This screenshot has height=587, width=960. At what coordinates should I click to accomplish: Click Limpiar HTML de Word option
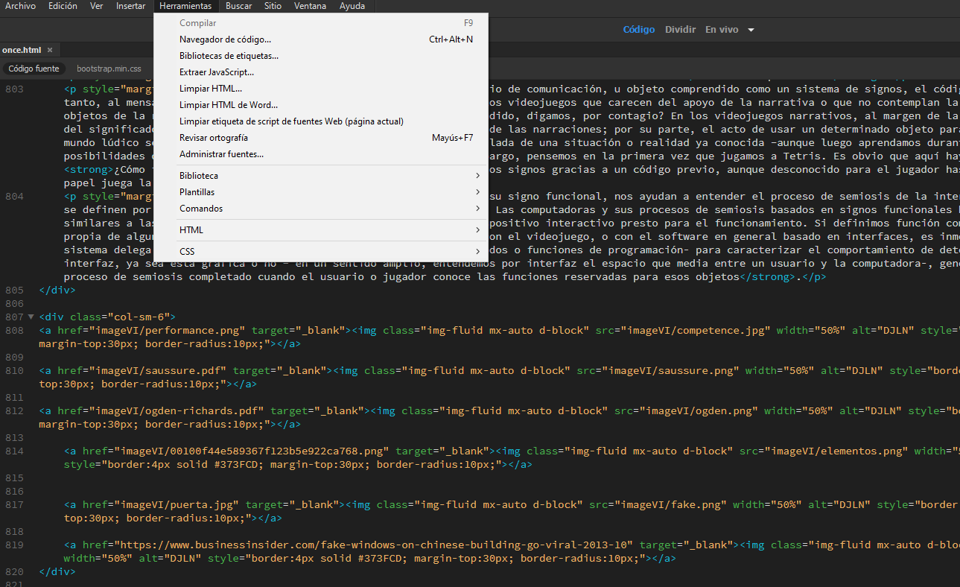point(228,105)
